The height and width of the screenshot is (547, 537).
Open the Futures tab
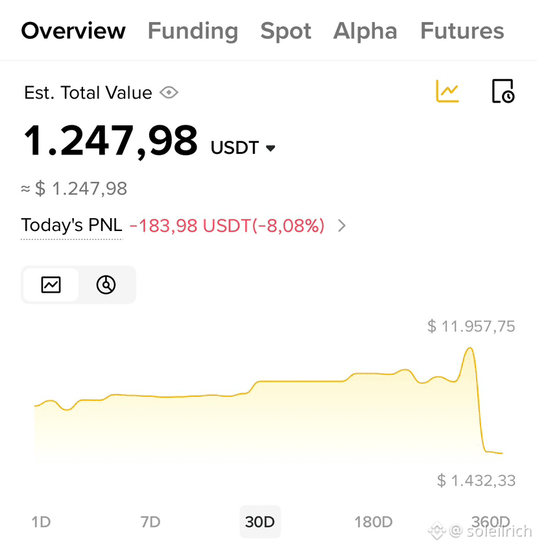pyautogui.click(x=462, y=30)
